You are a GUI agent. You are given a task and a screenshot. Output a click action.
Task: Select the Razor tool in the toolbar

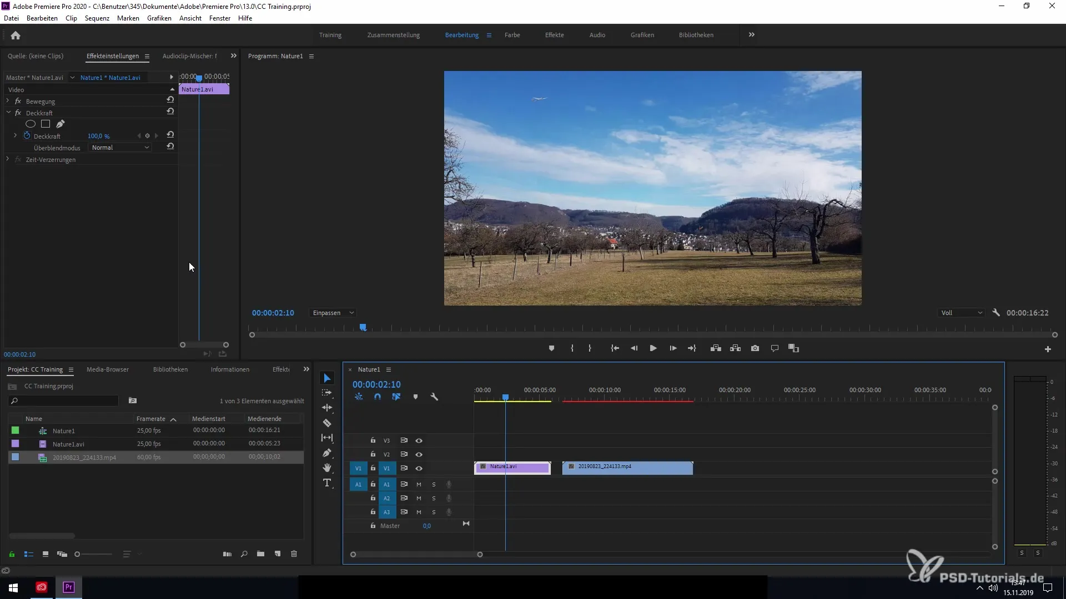pyautogui.click(x=327, y=423)
